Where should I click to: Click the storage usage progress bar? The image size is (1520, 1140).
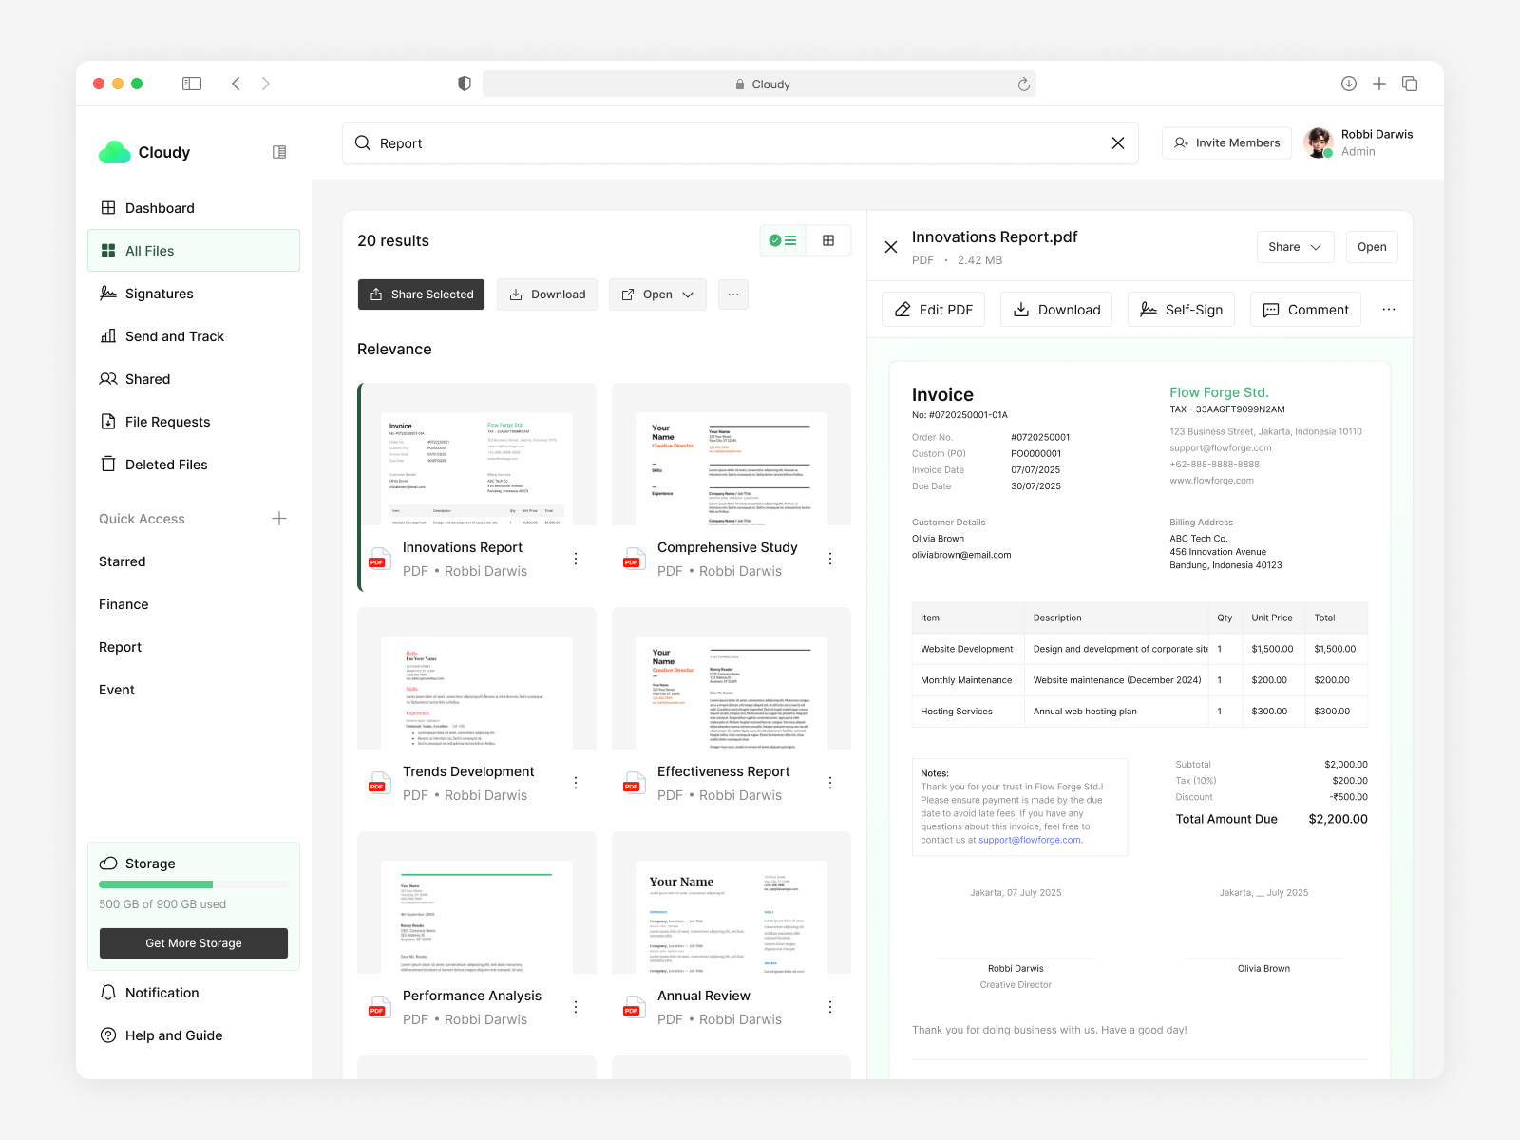[193, 884]
